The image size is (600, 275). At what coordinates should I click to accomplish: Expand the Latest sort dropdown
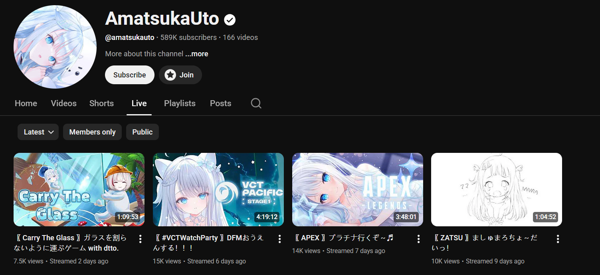pos(38,132)
